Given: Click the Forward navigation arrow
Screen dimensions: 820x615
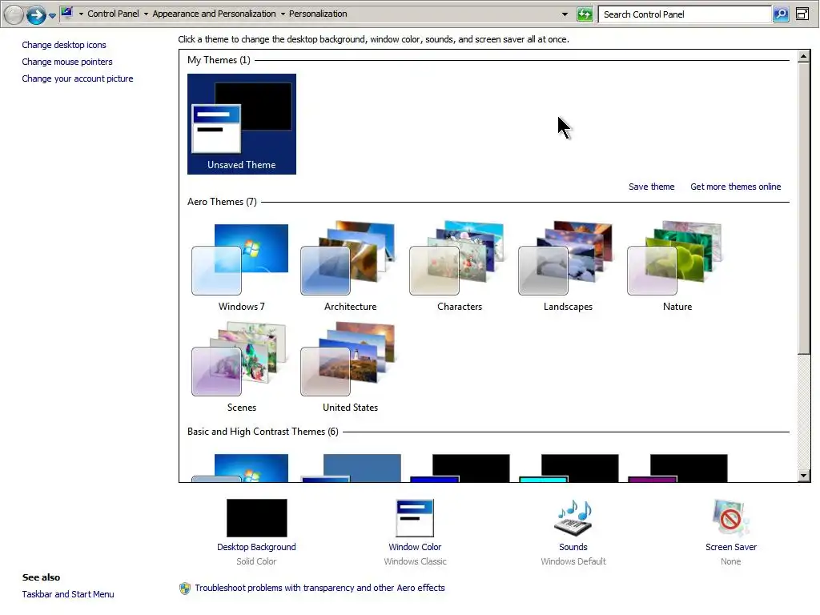Looking at the screenshot, I should click(35, 14).
